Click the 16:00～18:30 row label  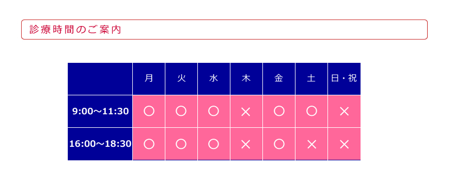point(100,144)
